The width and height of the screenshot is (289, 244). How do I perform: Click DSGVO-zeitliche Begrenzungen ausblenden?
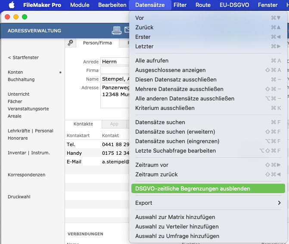[208, 188]
